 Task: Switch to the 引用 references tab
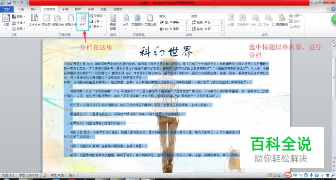tap(65, 9)
